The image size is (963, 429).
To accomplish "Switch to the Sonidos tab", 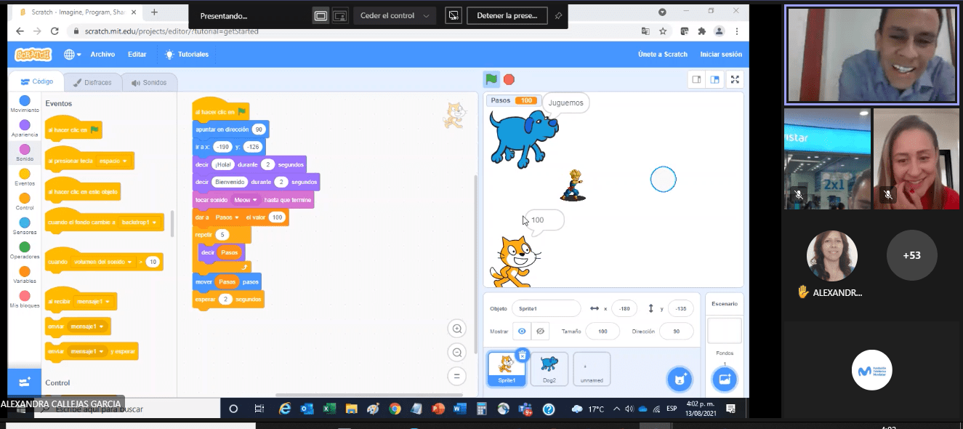I will tap(149, 82).
